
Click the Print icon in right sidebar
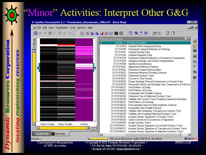click(x=195, y=56)
